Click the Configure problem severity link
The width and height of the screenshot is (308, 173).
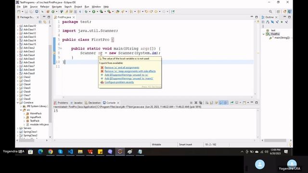point(119,82)
